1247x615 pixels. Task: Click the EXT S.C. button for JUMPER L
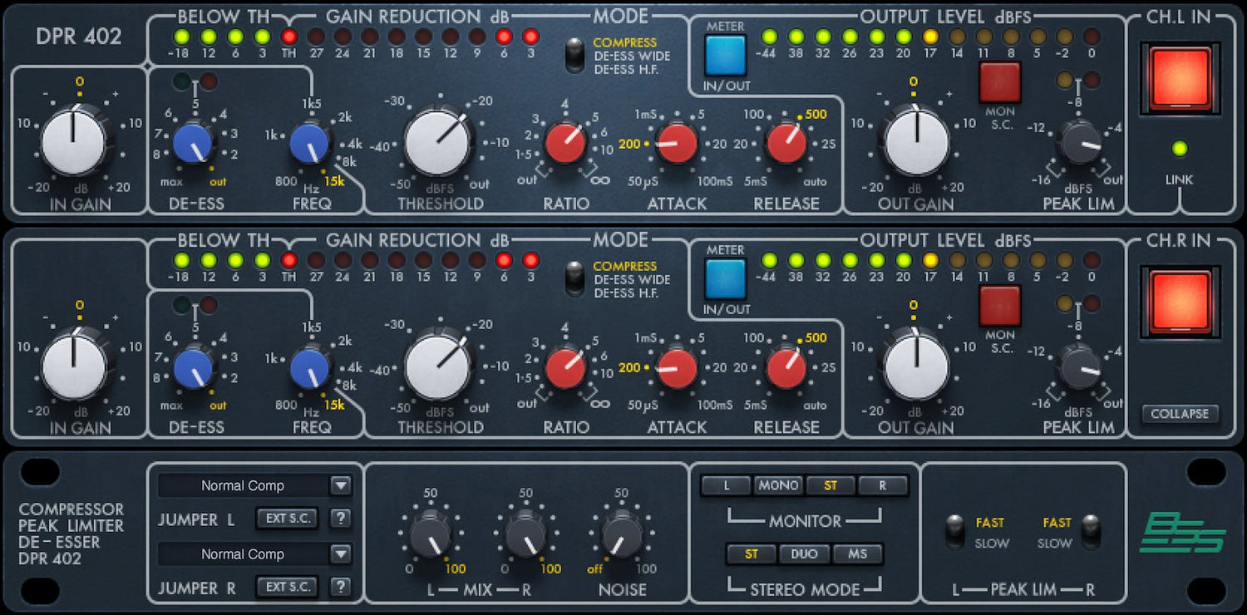pyautogui.click(x=287, y=519)
